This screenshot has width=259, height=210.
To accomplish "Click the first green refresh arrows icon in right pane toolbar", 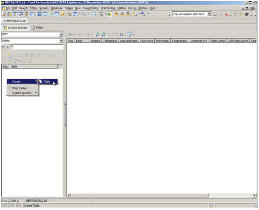I will 98,35.
